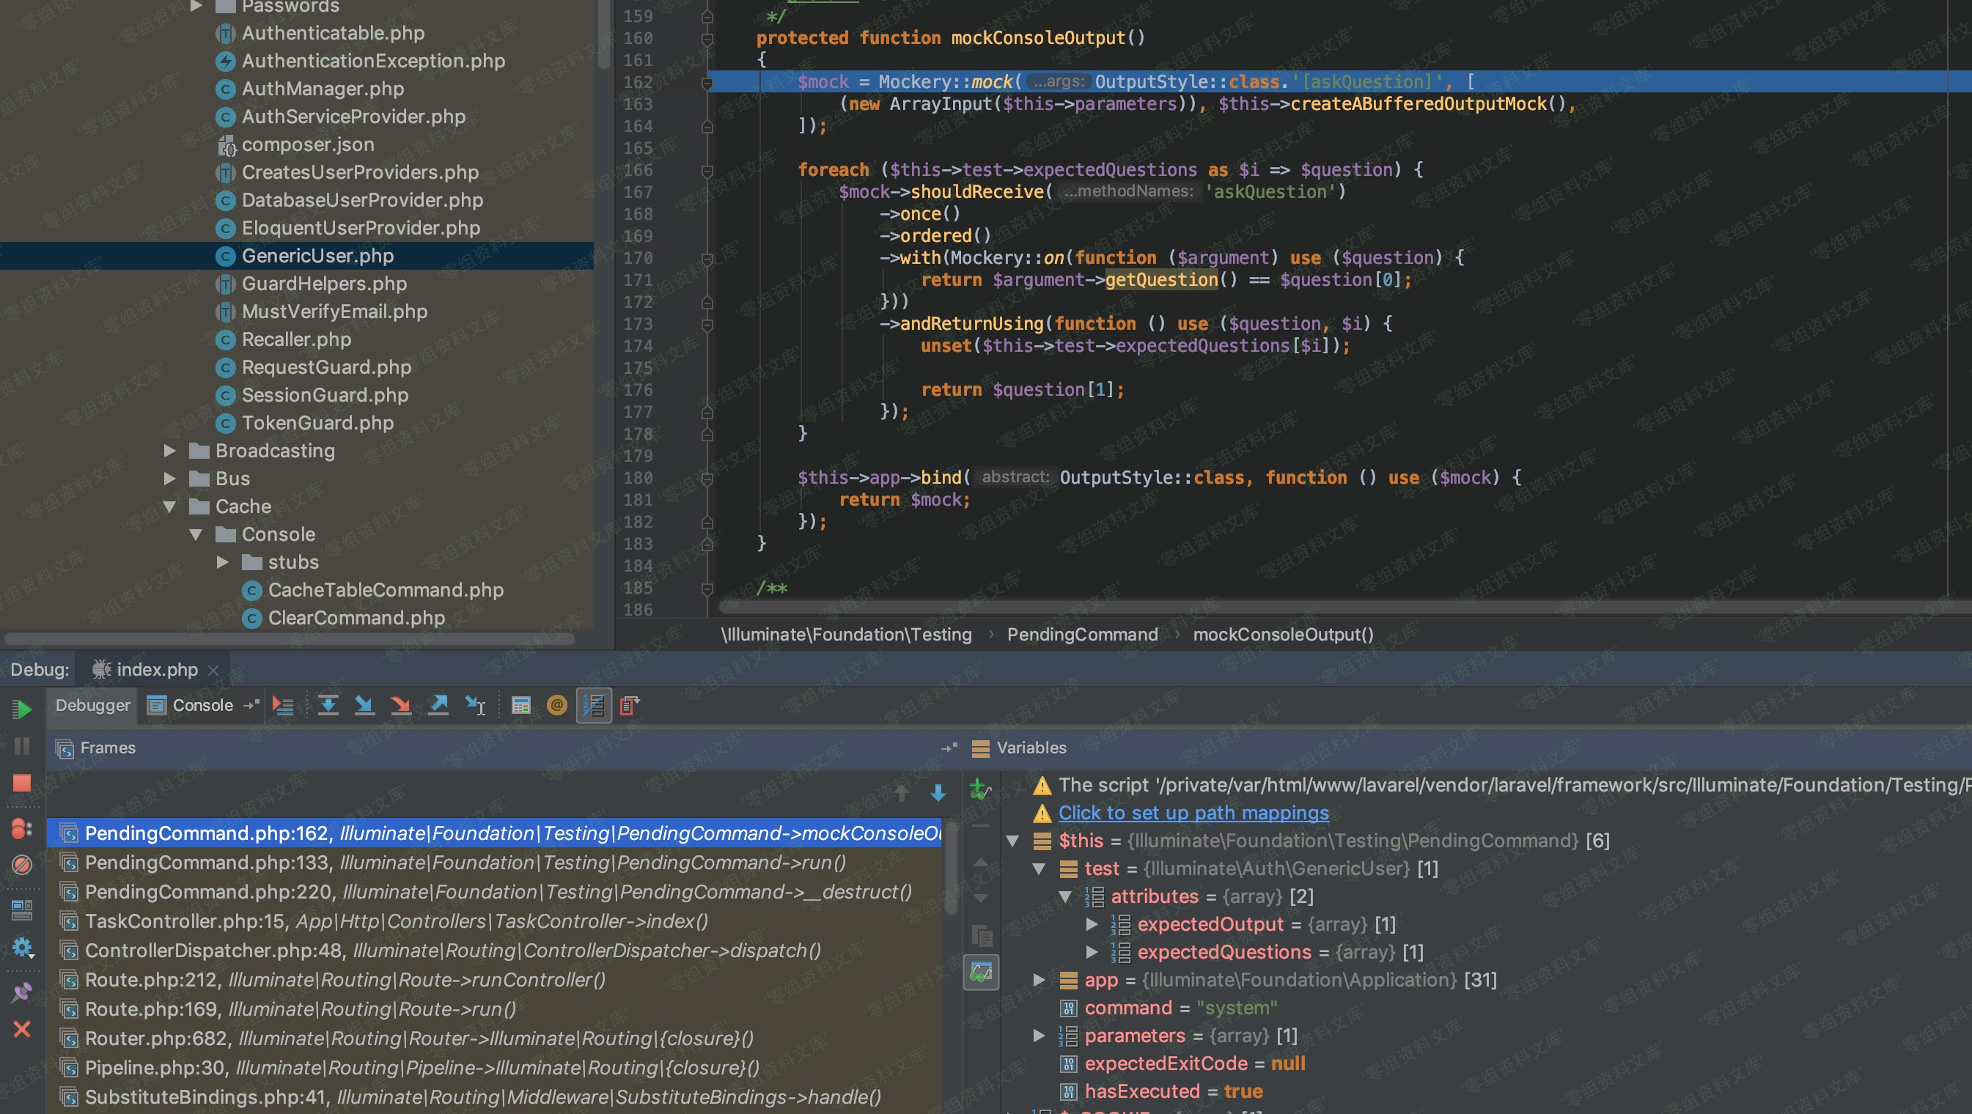
Task: Click the set up path mappings link
Action: click(1193, 813)
